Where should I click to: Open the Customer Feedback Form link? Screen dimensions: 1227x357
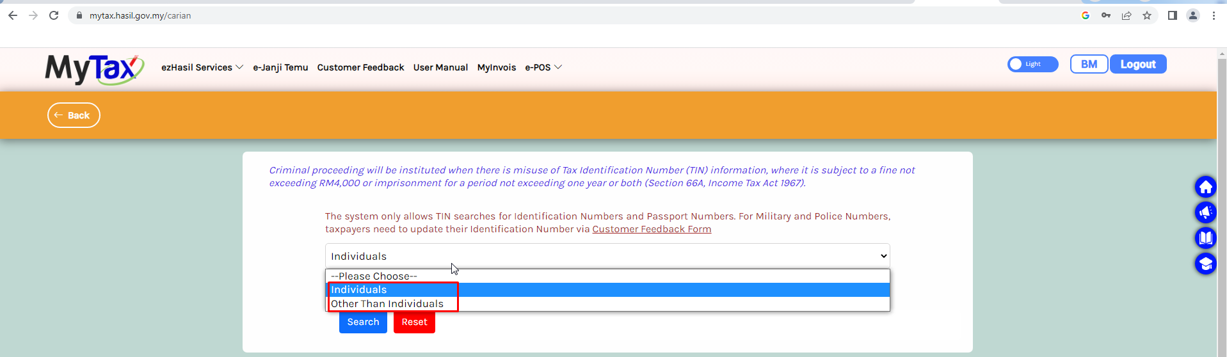coord(652,229)
